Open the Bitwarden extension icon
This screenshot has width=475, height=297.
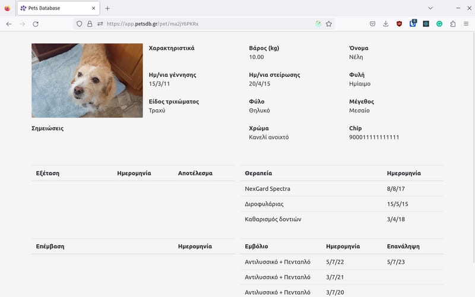(x=413, y=23)
